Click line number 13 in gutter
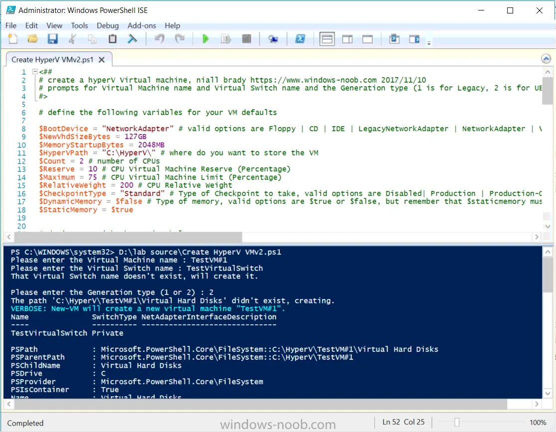This screenshot has width=556, height=432. pos(21,169)
